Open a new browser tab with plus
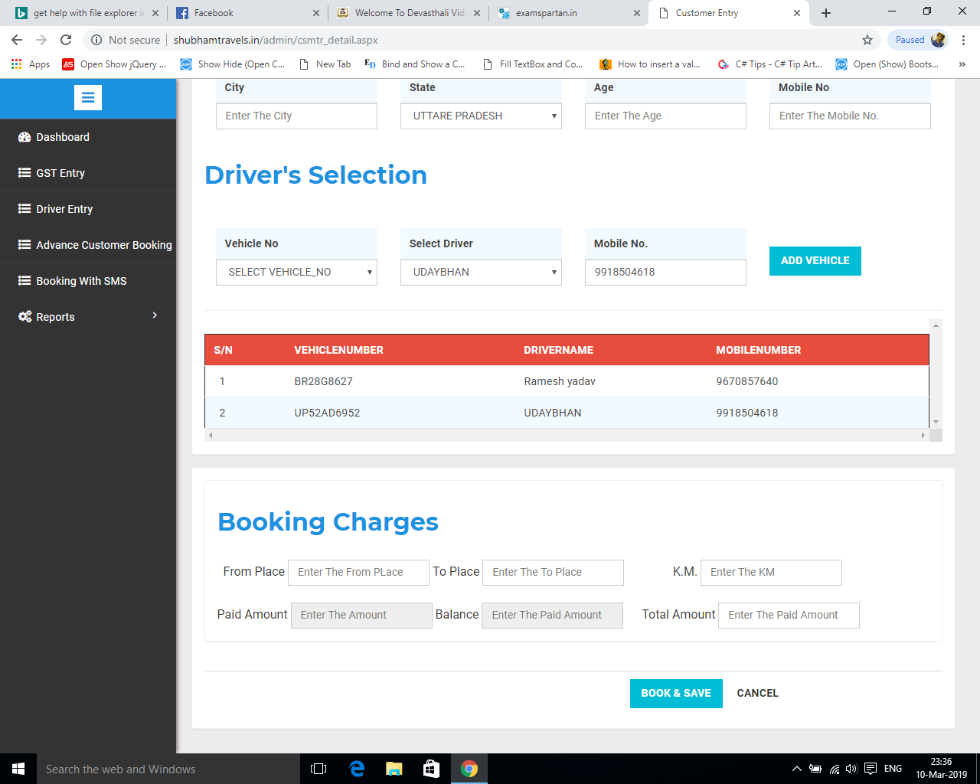This screenshot has height=784, width=980. (826, 13)
